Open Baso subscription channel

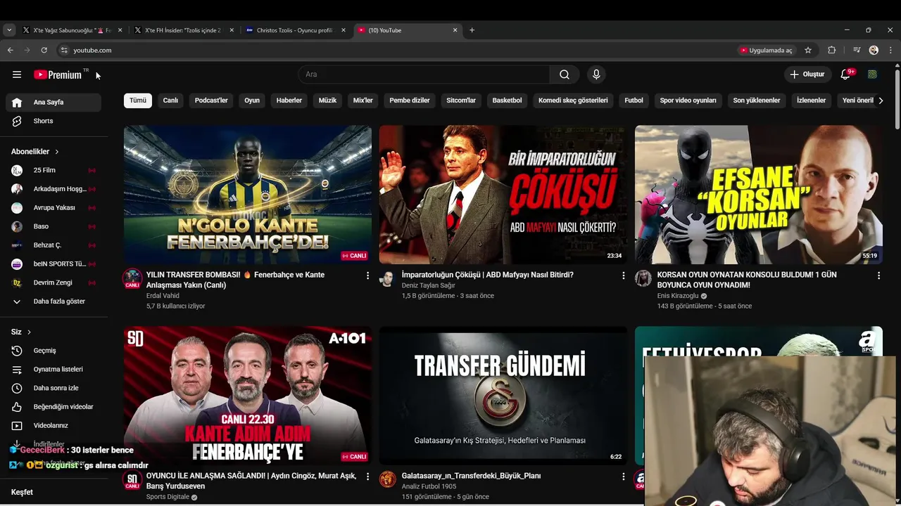pos(53,226)
